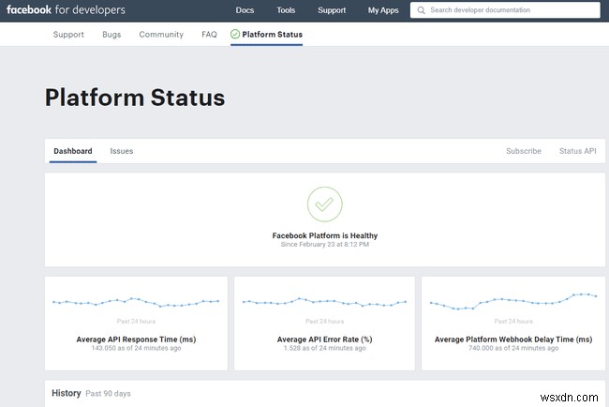The width and height of the screenshot is (609, 407).
Task: Click the API Response Time chart
Action: tap(136, 302)
